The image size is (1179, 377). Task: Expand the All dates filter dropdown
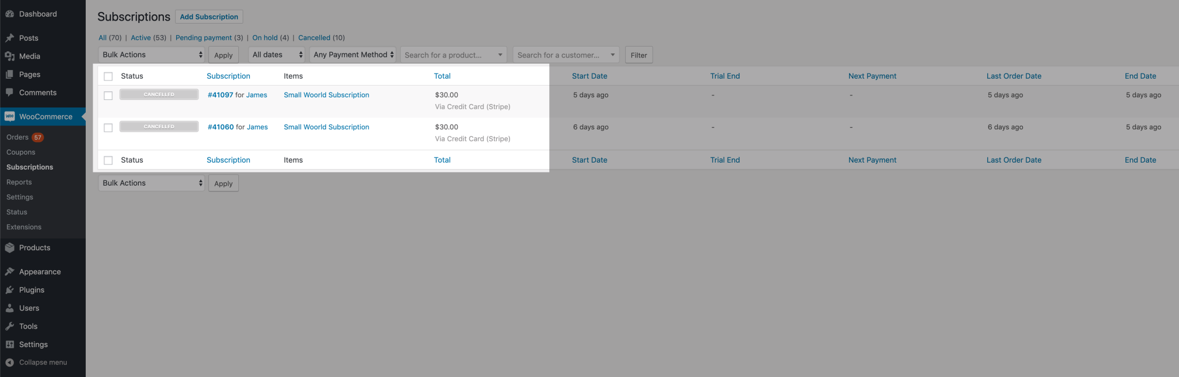point(276,55)
